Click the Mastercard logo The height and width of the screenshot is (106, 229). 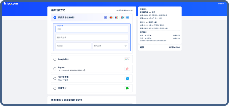[x=111, y=18]
